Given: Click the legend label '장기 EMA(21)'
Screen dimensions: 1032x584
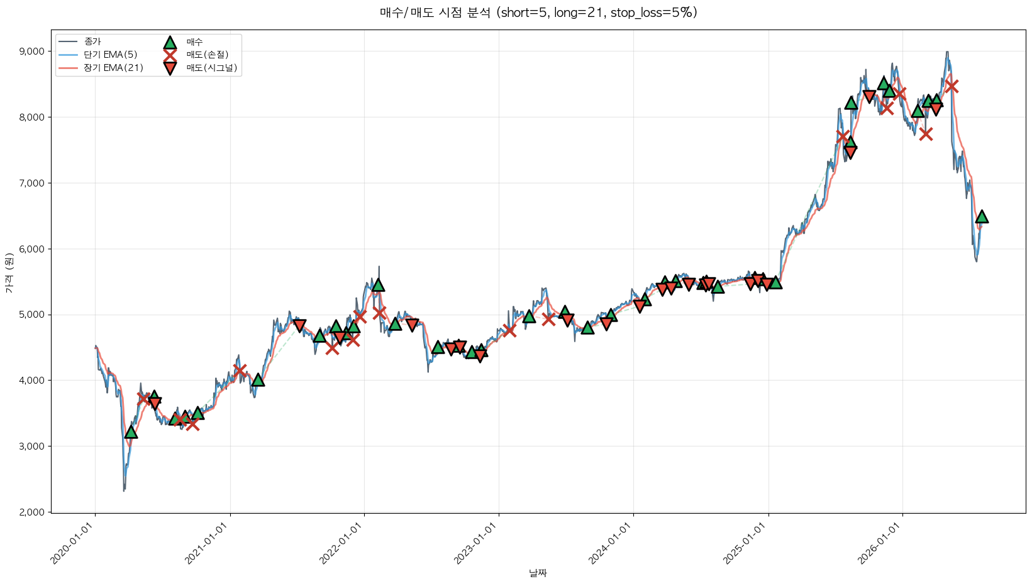Looking at the screenshot, I should pos(114,68).
